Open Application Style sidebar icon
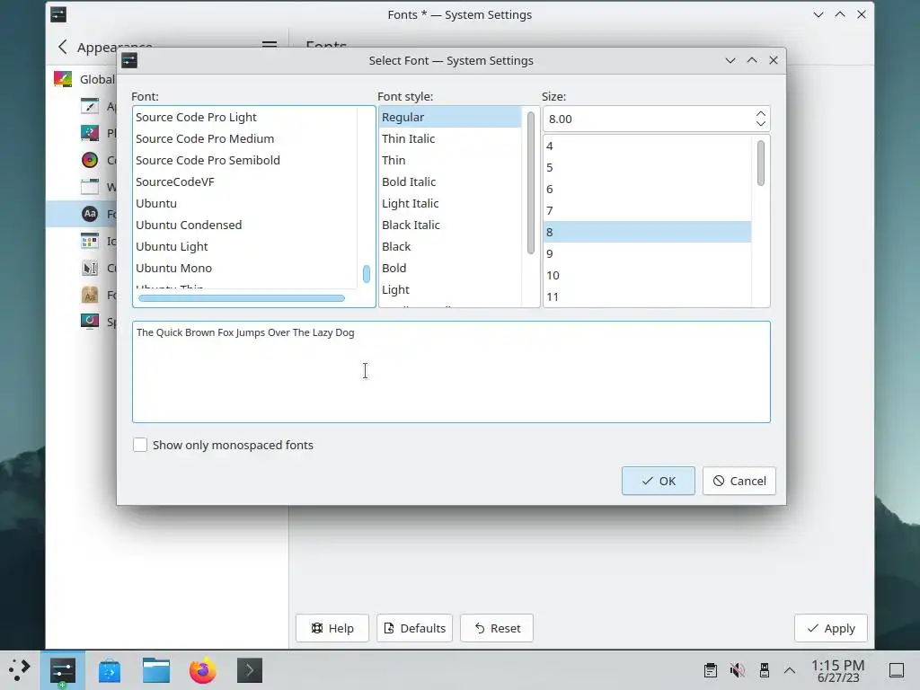Viewport: 920px width, 690px height. coord(90,106)
